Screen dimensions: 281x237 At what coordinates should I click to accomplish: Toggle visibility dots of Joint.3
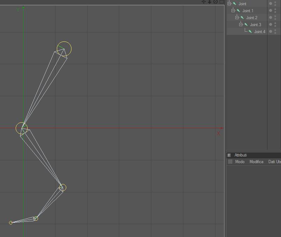pyautogui.click(x=275, y=24)
